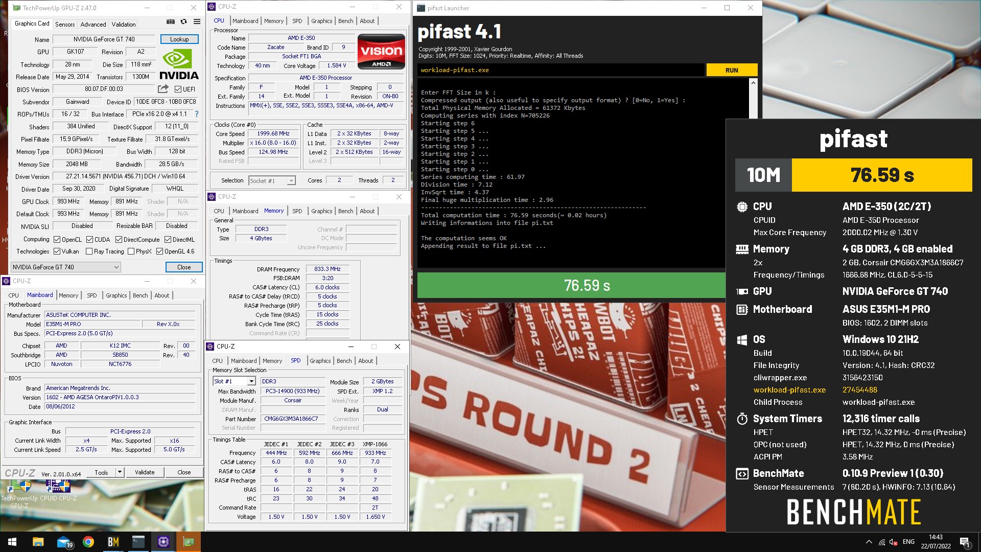Screen dimensions: 981x552
Task: Toggle the DirectCompute checkbox
Action: click(x=119, y=239)
